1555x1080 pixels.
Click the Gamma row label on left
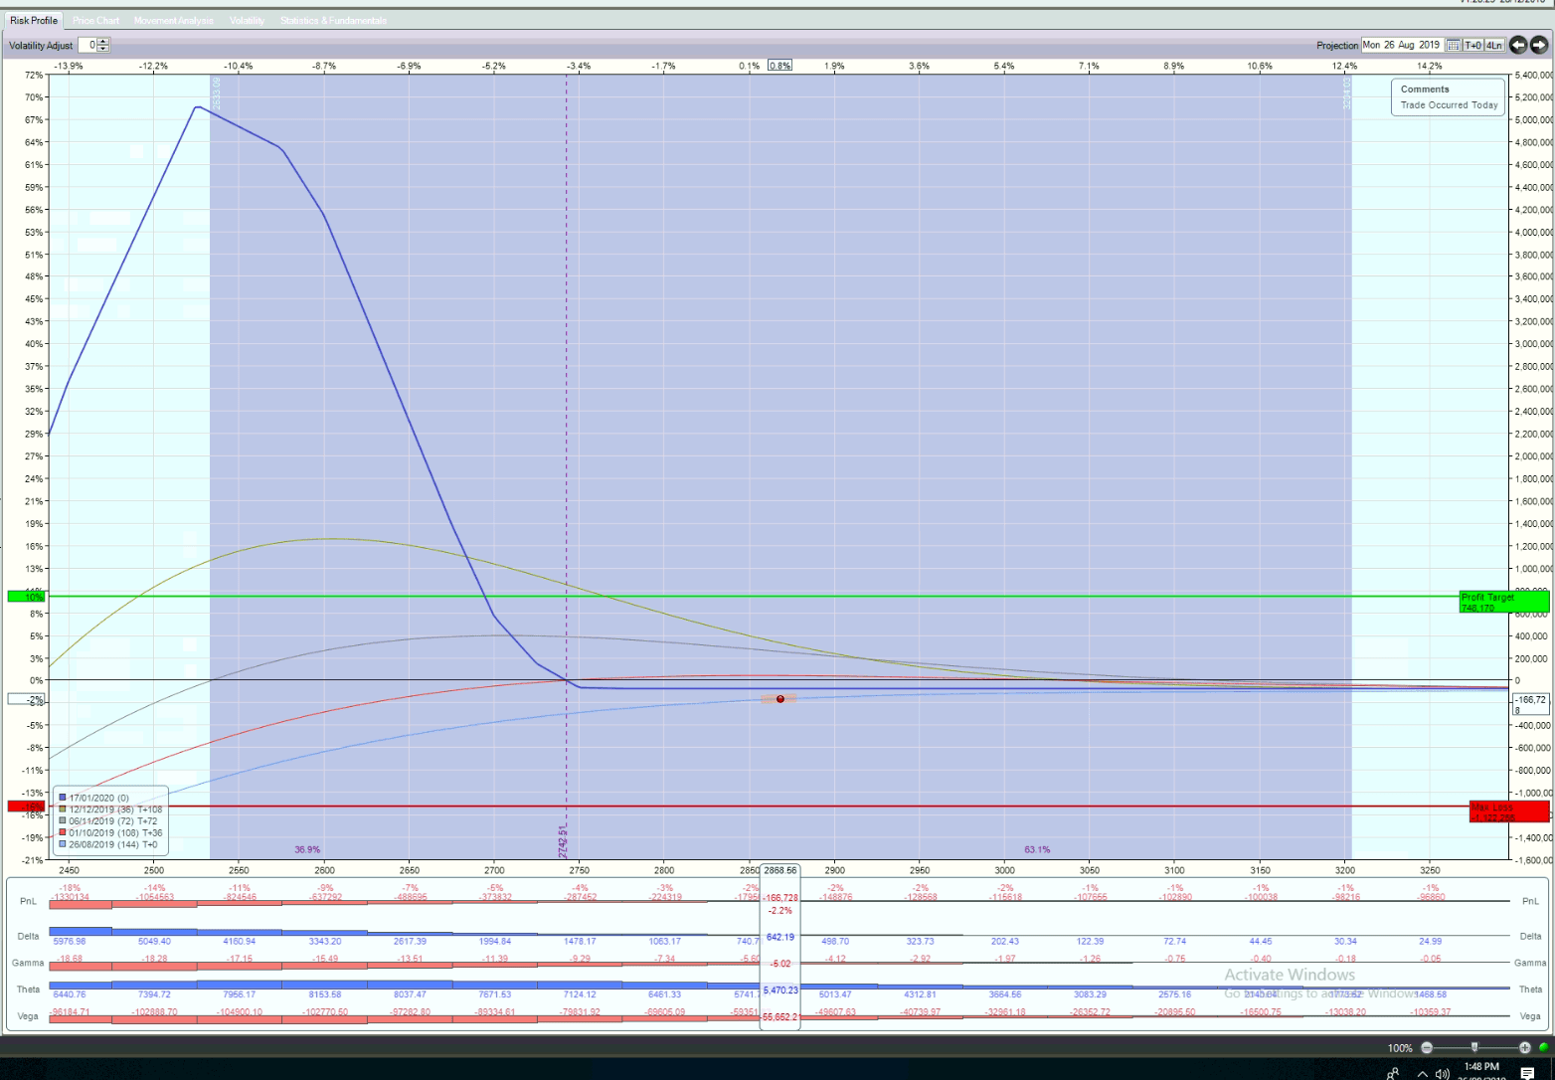(28, 963)
